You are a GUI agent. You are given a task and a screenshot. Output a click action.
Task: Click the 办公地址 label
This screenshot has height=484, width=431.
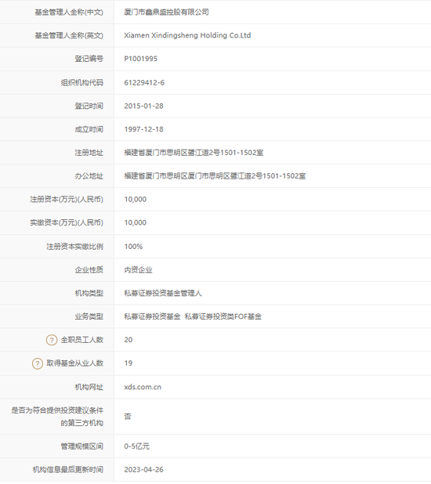(89, 176)
